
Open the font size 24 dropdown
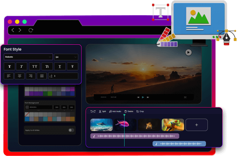pyautogui.click(x=66, y=57)
